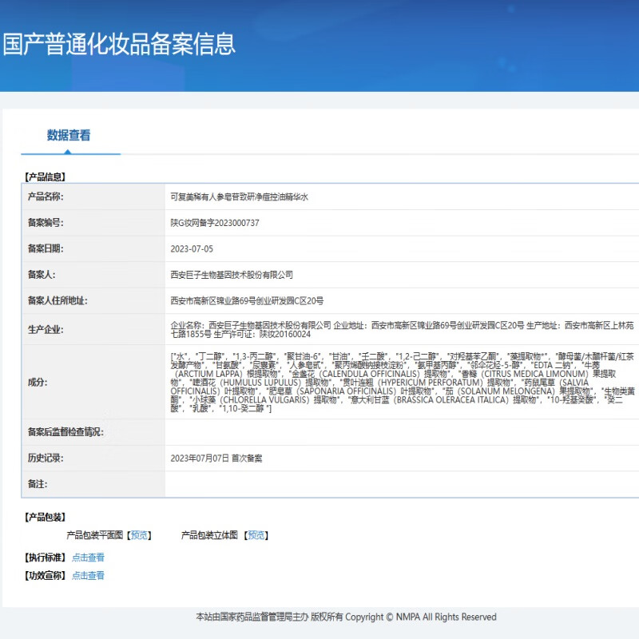
Task: Click the 备案人住所地址 address value
Action: click(x=247, y=301)
